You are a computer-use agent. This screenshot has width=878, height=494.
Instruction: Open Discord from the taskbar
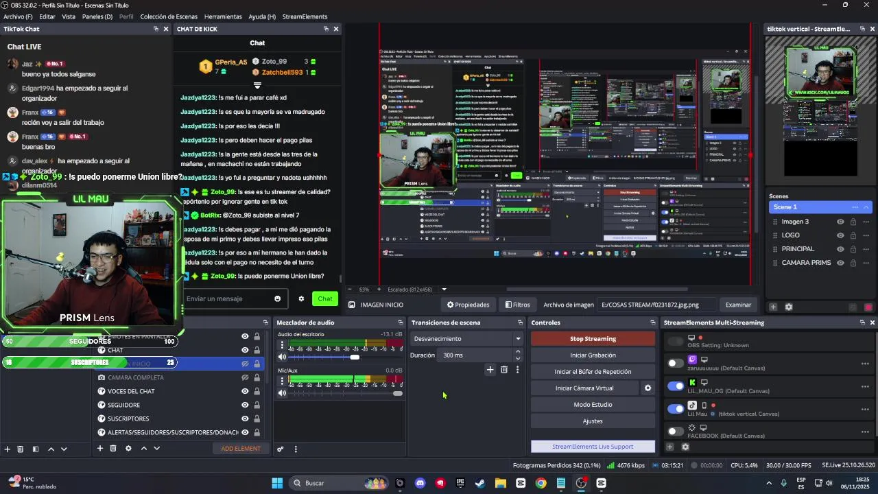(420, 483)
